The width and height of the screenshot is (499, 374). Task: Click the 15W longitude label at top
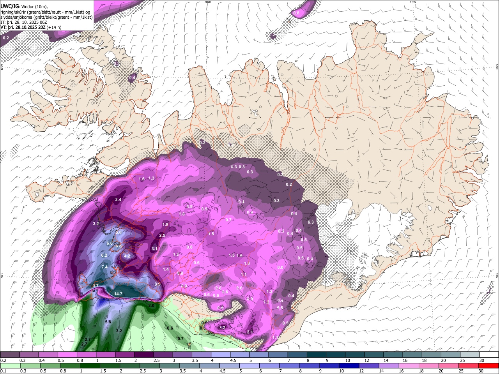(413, 2)
